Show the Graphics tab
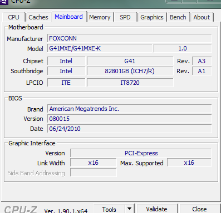Screen dimensions: 221x213 (152, 17)
